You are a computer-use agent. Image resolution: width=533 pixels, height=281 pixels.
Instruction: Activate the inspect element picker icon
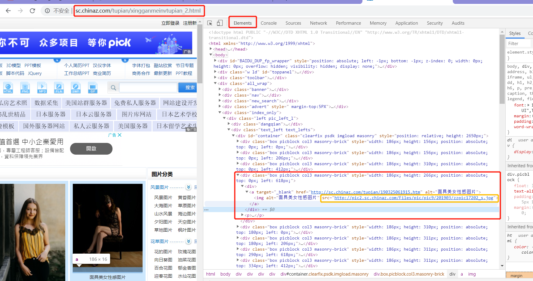tap(210, 23)
